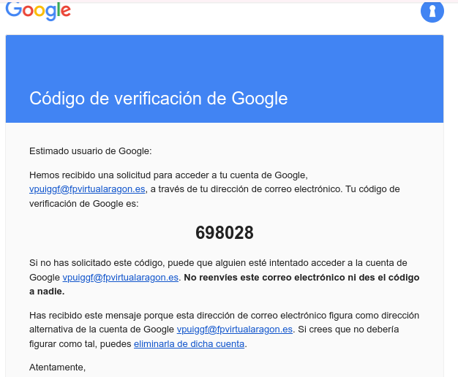The width and height of the screenshot is (458, 377).
Task: Click the 'Estimado usuario de Google:' greeting
Action: point(91,151)
